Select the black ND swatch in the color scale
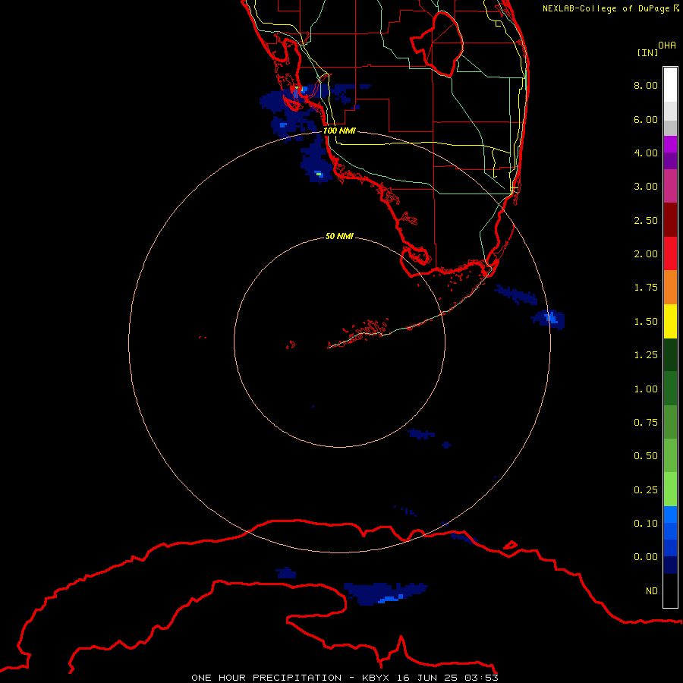Screen dimensions: 683x683 click(x=670, y=590)
